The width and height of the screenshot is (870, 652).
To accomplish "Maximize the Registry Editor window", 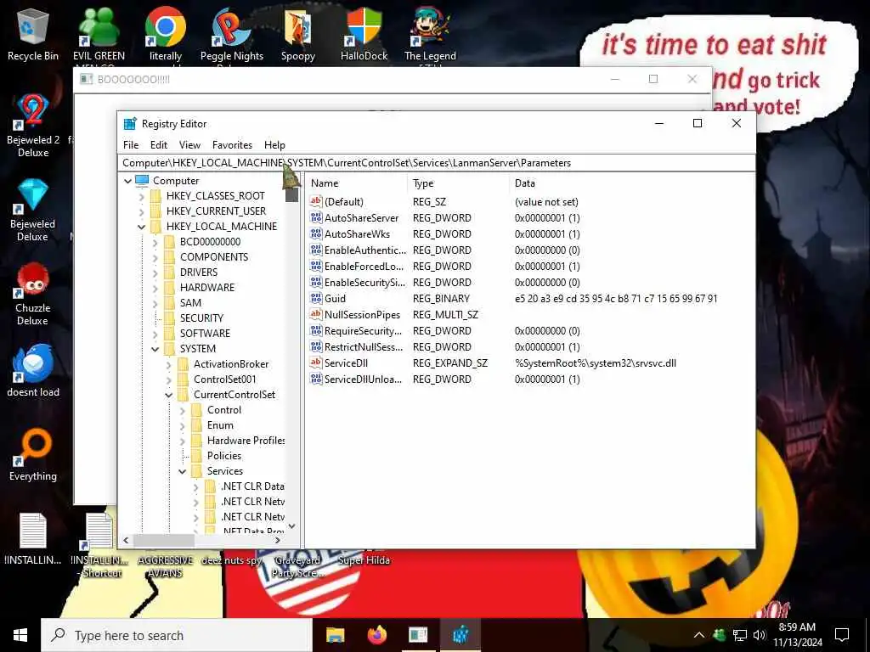I will pyautogui.click(x=698, y=123).
